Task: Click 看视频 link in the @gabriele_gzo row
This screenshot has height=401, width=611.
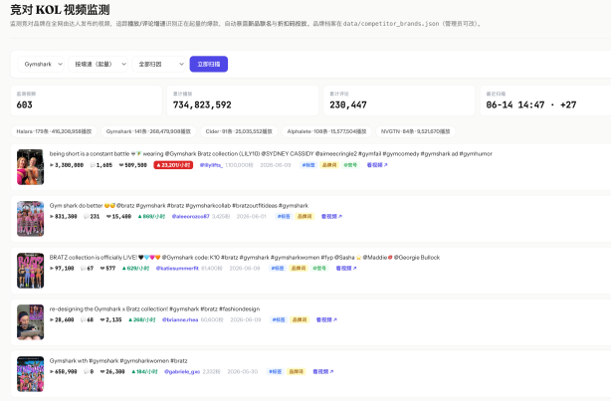Action: click(323, 372)
